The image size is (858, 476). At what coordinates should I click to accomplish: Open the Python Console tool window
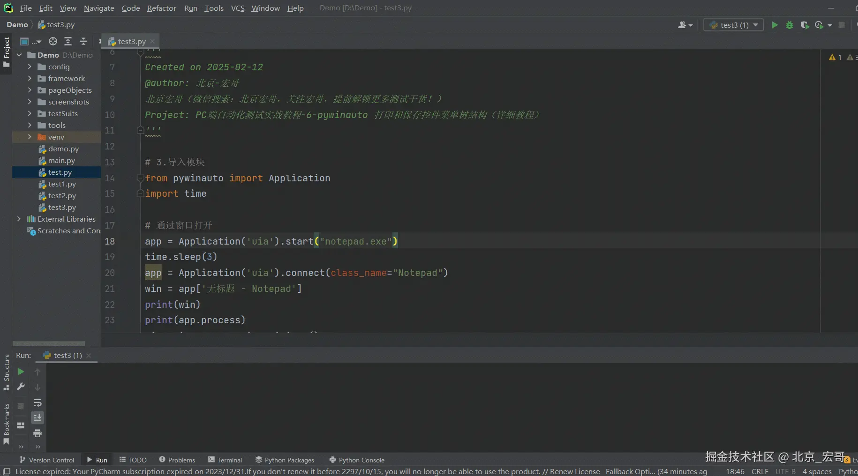[357, 460]
